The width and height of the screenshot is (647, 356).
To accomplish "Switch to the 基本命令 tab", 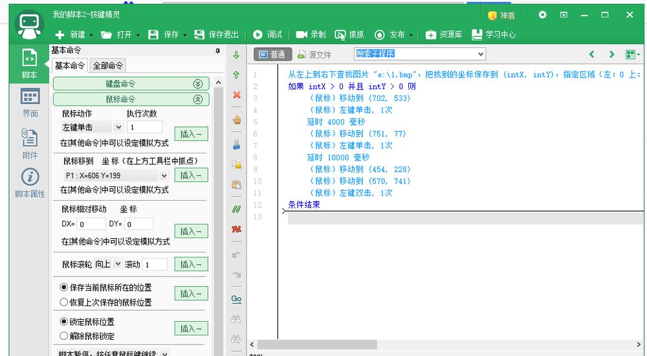I will 70,65.
